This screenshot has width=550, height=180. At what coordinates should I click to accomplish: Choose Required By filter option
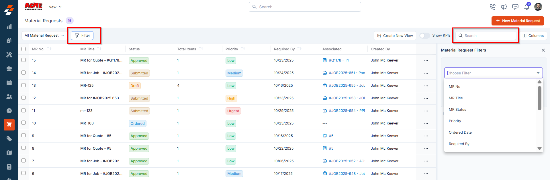click(491, 144)
